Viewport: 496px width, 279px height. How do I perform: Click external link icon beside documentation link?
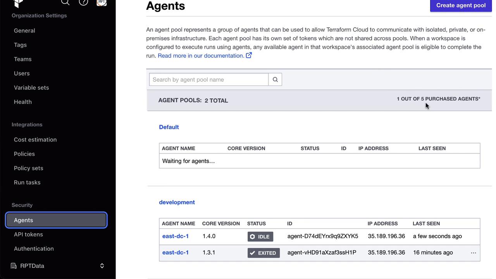click(x=249, y=55)
